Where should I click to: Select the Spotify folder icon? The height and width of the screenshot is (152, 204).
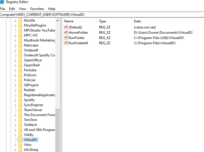20,100
